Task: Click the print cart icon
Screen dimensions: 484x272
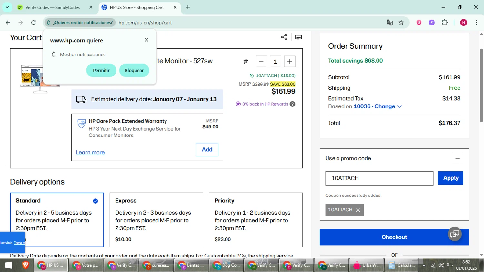Action: [x=298, y=37]
